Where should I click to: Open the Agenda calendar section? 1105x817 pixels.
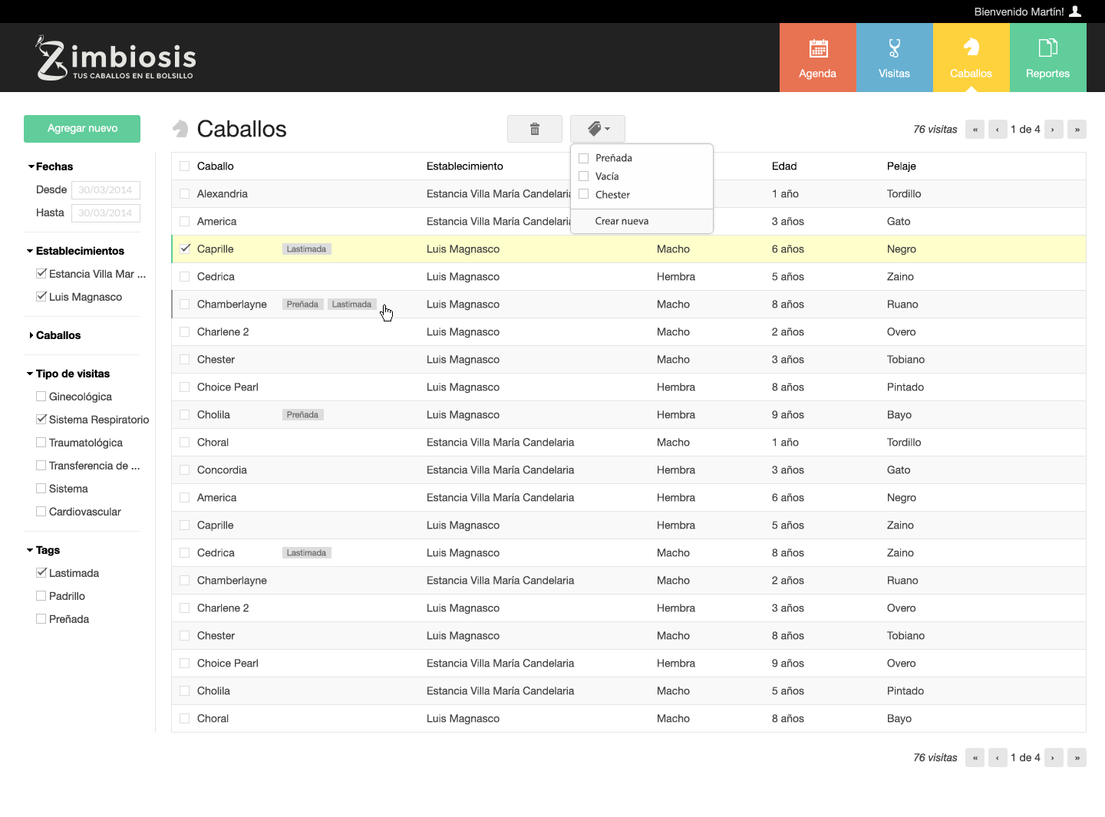click(817, 58)
